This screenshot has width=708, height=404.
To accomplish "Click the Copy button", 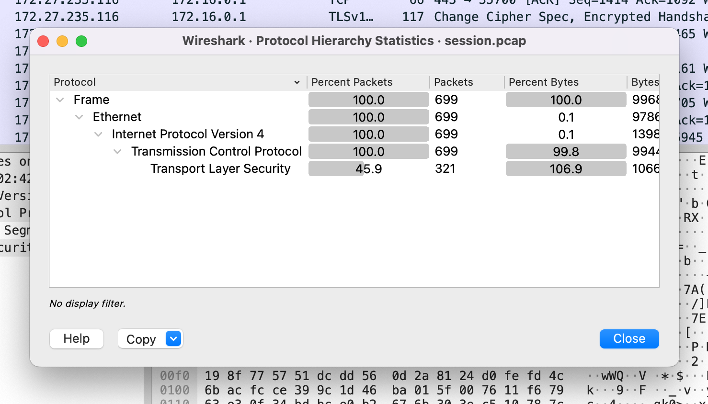I will 141,339.
